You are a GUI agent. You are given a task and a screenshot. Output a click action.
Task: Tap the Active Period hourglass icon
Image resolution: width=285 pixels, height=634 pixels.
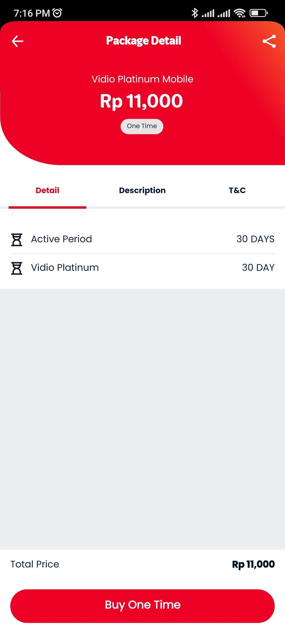[17, 240]
